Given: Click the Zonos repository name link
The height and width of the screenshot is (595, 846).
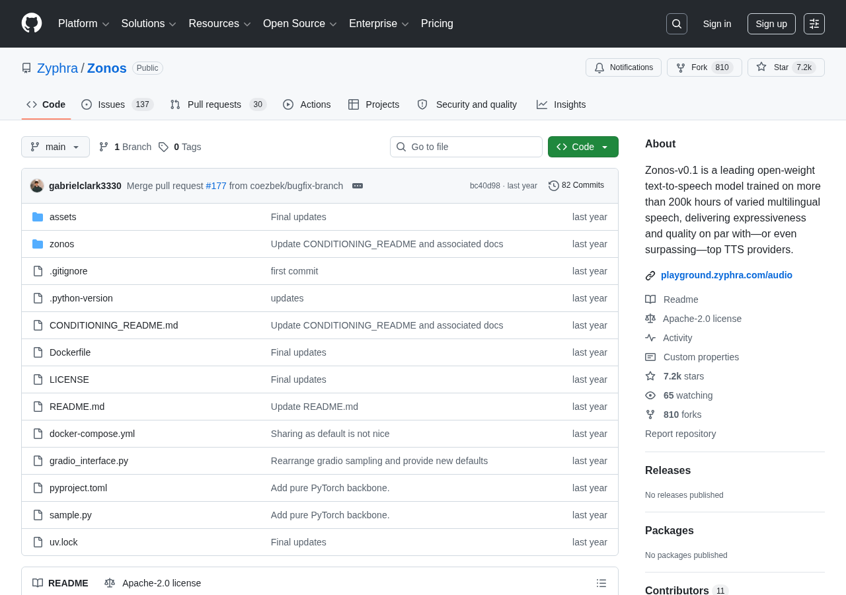Looking at the screenshot, I should [107, 68].
